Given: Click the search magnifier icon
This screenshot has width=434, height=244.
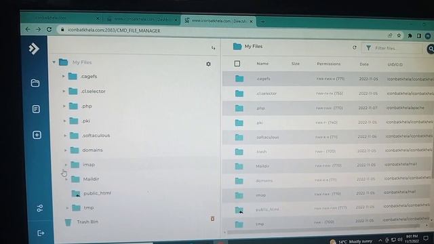Looking at the screenshot, I should coord(431,49).
